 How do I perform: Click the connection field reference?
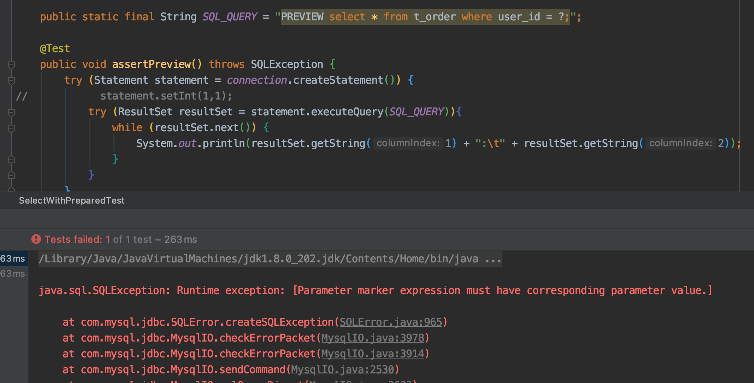pyautogui.click(x=256, y=80)
